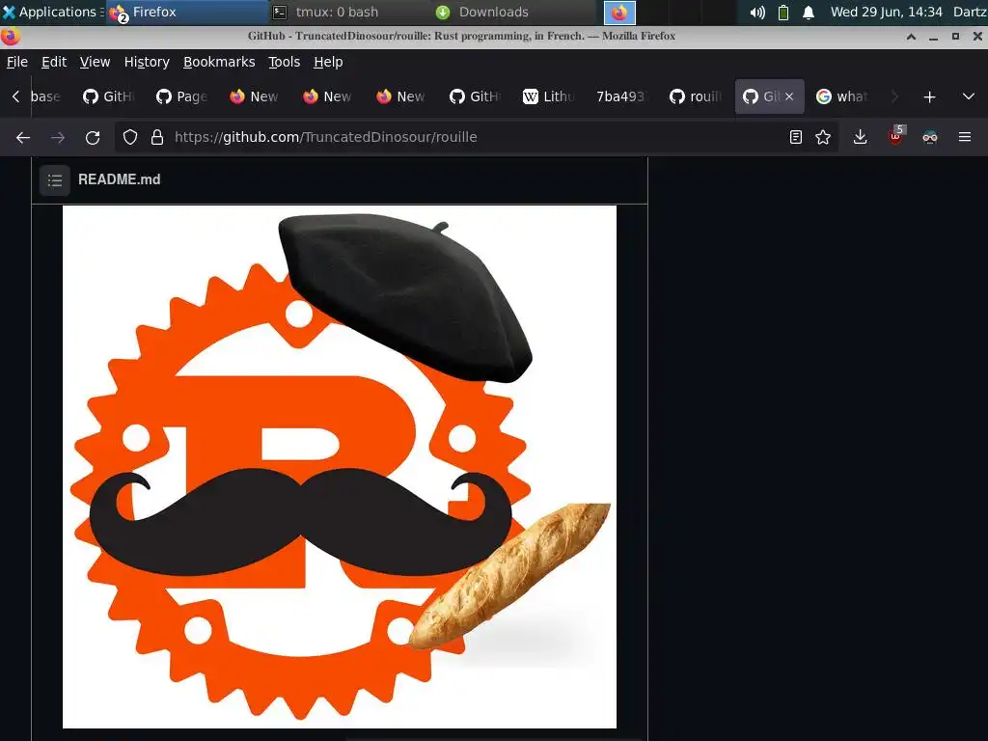Click the masked avatar extension icon
The image size is (988, 741).
[x=930, y=137]
